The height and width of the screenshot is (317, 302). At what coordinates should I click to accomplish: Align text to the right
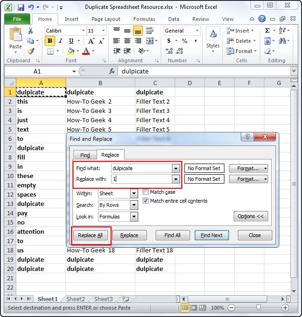coord(138,41)
